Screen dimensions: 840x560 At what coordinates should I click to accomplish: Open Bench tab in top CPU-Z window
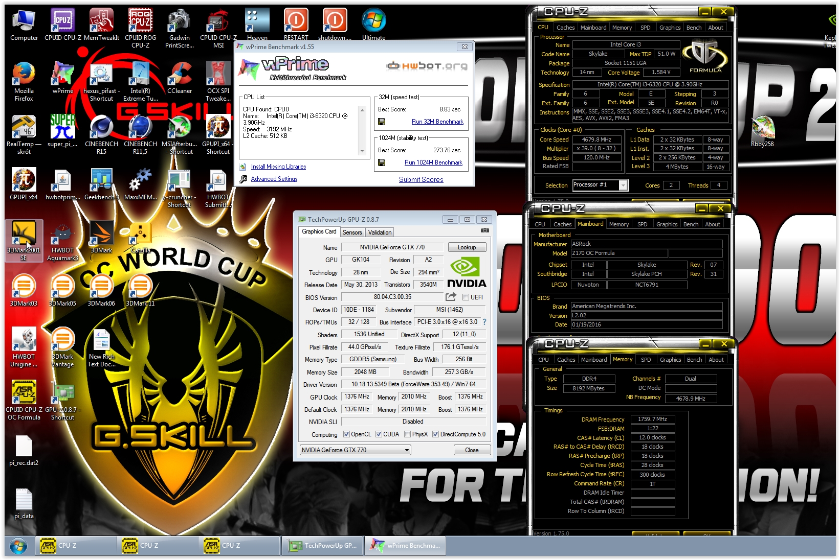click(694, 28)
